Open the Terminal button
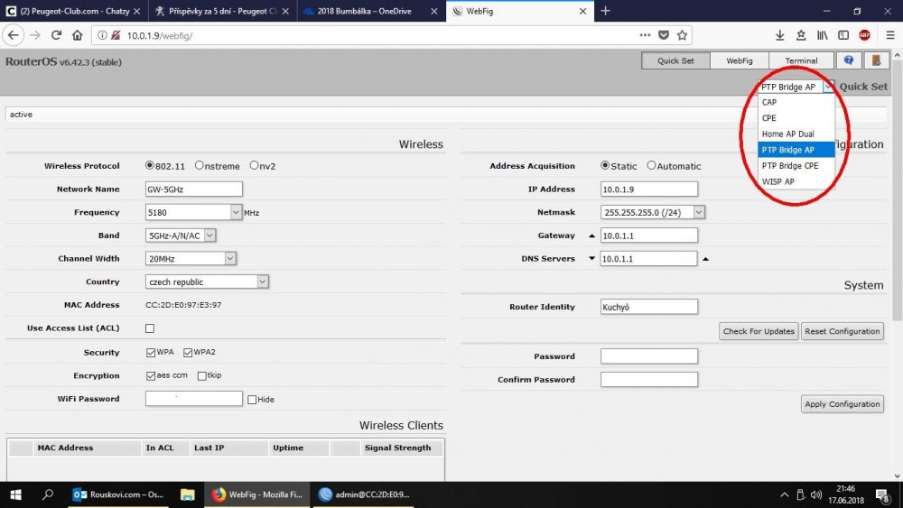 point(801,60)
